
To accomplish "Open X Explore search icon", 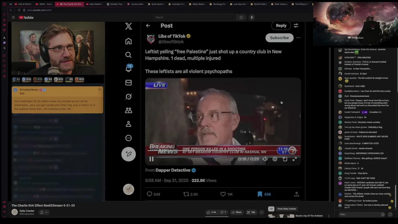I will coord(128,55).
